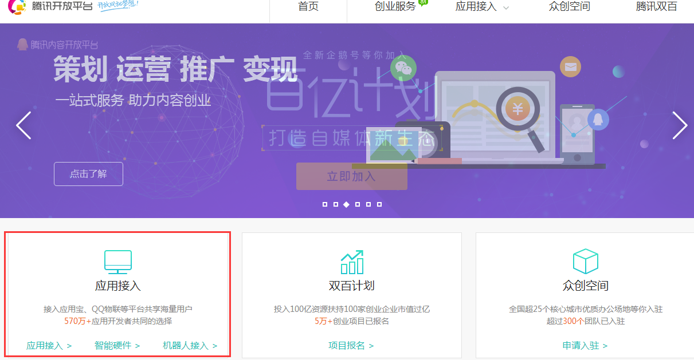Image resolution: width=694 pixels, height=360 pixels.
Task: Click the green badge on 创业服务
Action: pos(424,2)
